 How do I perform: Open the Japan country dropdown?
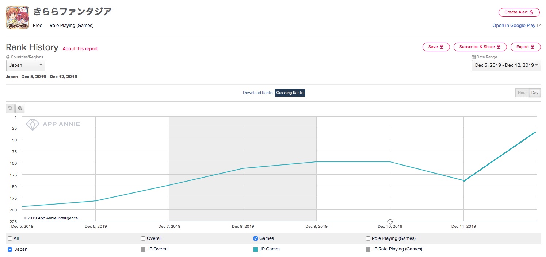click(26, 65)
